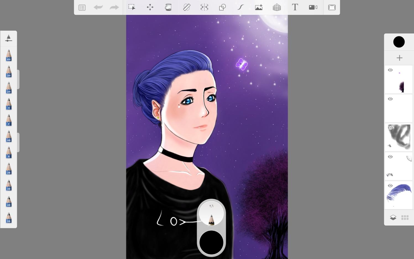Switch layers panel to grid view
Image resolution: width=414 pixels, height=259 pixels.
coord(405,217)
